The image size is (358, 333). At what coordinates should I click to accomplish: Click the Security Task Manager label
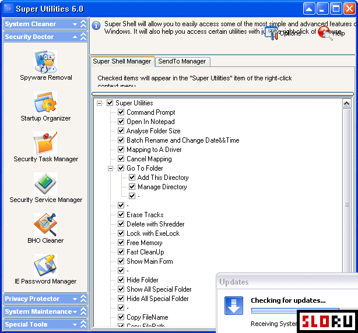click(x=45, y=159)
